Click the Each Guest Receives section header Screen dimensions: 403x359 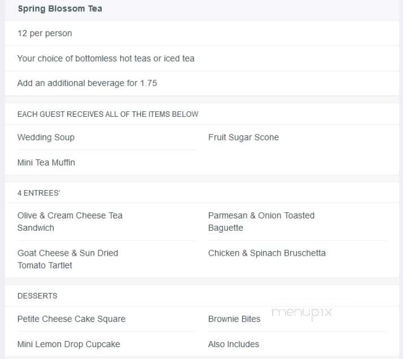click(x=108, y=114)
